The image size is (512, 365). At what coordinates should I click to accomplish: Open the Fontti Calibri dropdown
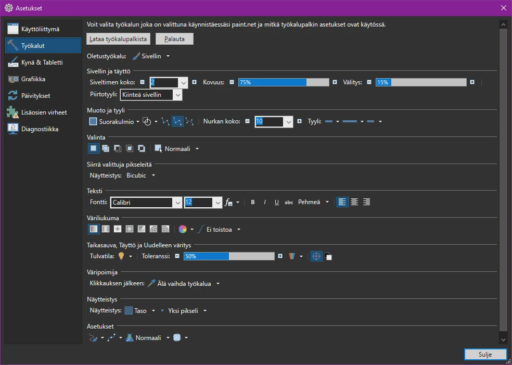point(177,203)
